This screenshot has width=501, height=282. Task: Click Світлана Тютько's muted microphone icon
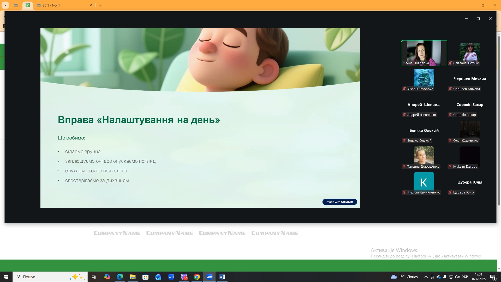(450, 63)
